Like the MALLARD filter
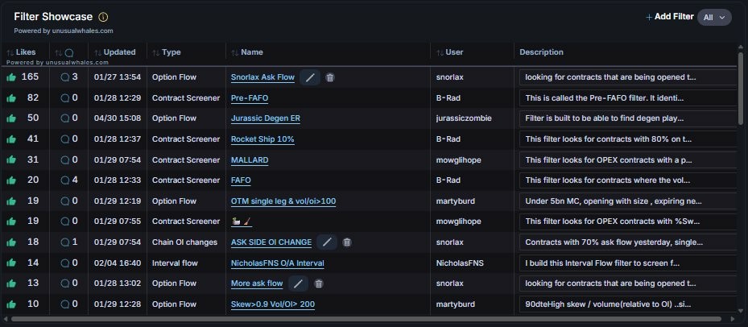The width and height of the screenshot is (748, 327). (x=11, y=159)
